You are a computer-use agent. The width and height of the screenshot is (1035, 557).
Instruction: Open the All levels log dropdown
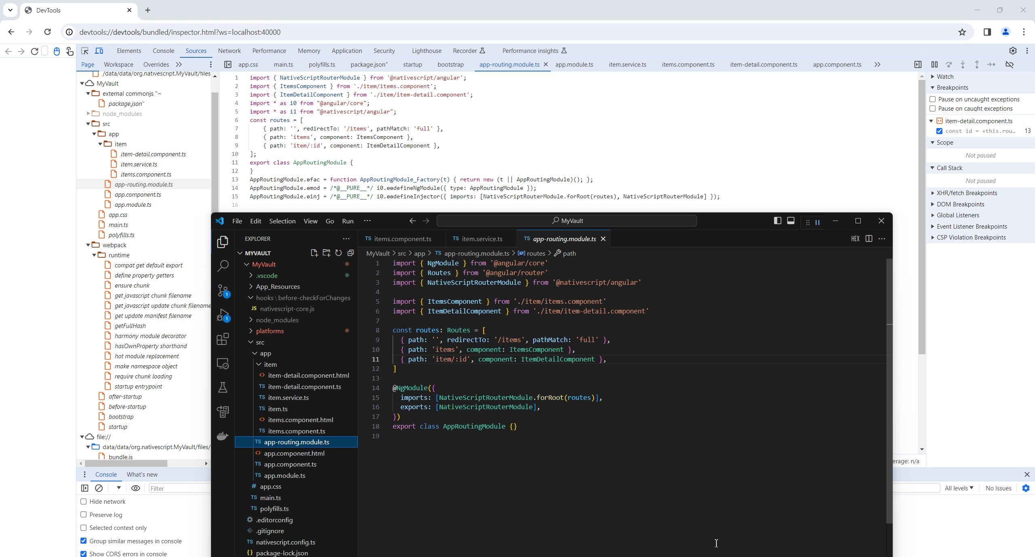coord(959,488)
